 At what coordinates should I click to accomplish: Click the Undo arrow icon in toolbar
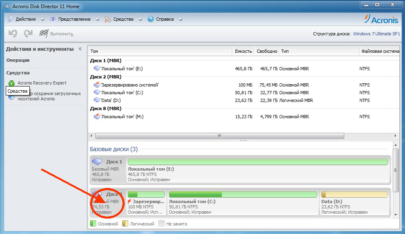click(13, 34)
